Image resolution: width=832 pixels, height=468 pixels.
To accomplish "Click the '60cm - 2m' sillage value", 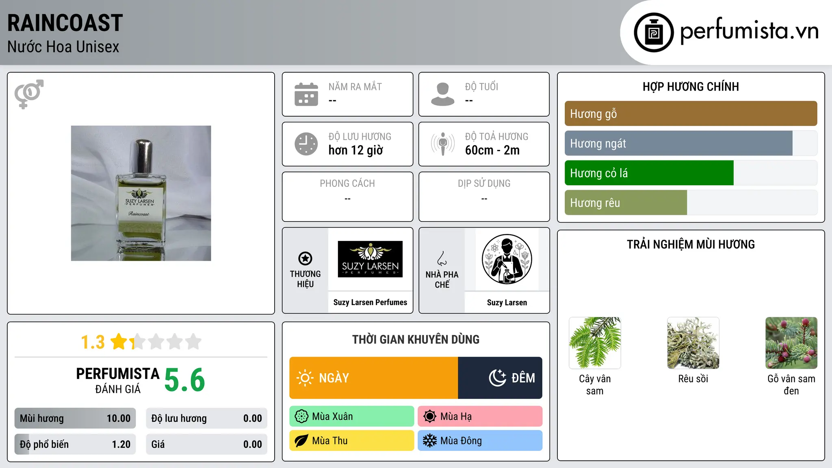I will [492, 150].
